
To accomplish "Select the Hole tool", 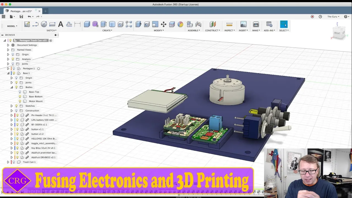I will click(120, 24).
